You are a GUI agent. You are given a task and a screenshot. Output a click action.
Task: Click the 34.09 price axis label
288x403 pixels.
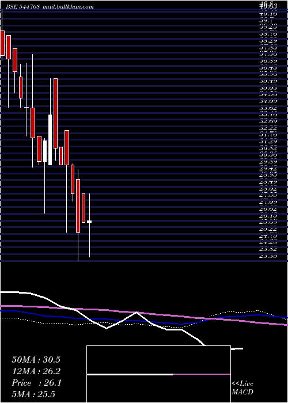click(x=270, y=101)
